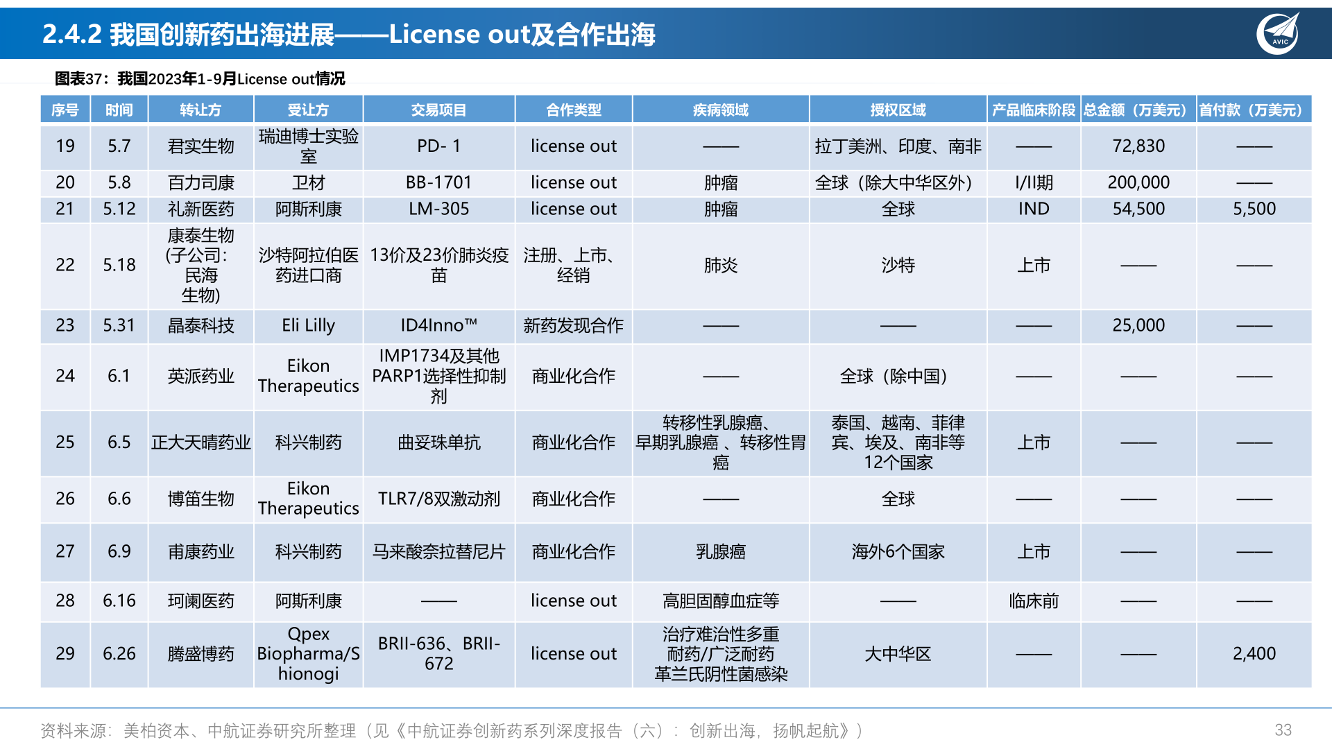1332x749 pixels.
Task: Click the '首付款（万美元）' column header
Action: [1254, 110]
